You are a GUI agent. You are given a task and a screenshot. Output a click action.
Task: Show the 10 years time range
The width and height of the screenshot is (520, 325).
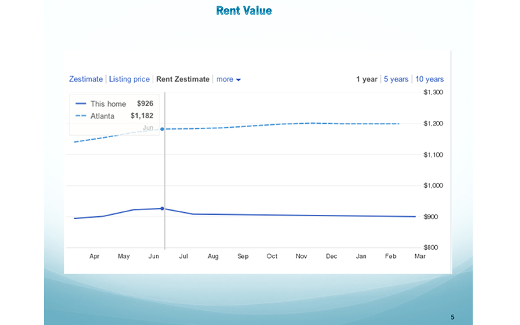(x=430, y=79)
